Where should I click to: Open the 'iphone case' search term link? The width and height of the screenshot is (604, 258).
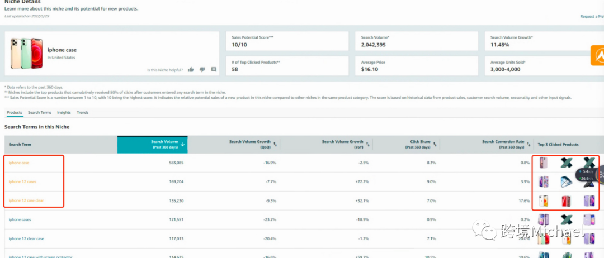pos(19,163)
